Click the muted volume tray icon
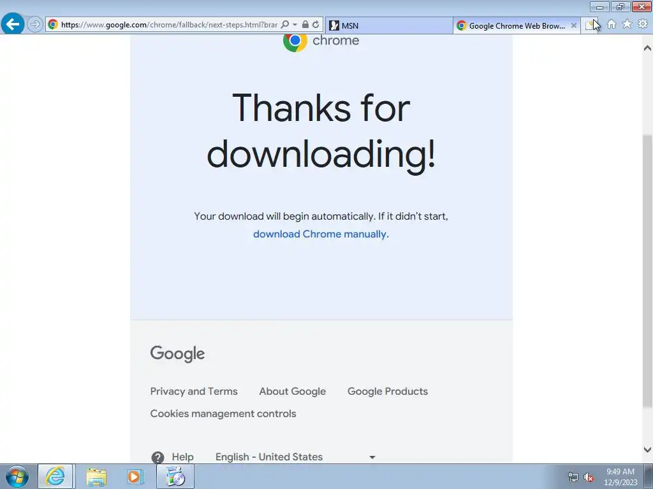Viewport: 653px width, 489px height. (x=589, y=478)
